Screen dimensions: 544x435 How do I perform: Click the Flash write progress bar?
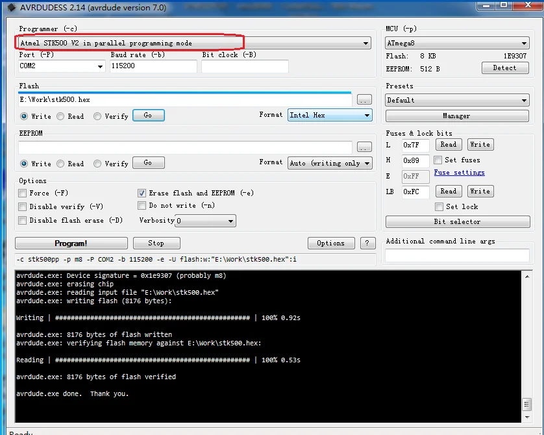(185, 93)
